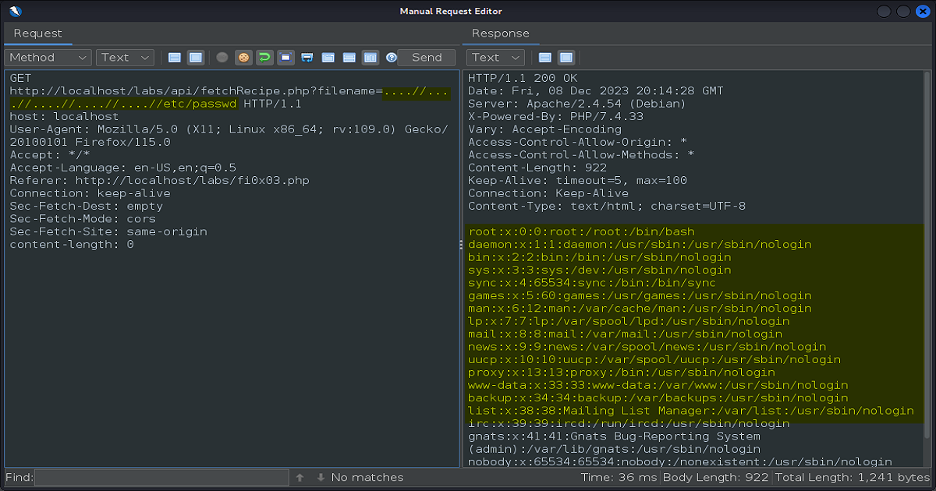Click the blue icon with the looping arrow
Viewport: 936px width, 491px height.
click(x=307, y=58)
